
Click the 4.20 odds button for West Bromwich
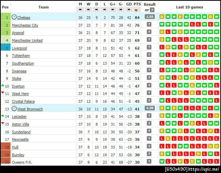(149, 108)
